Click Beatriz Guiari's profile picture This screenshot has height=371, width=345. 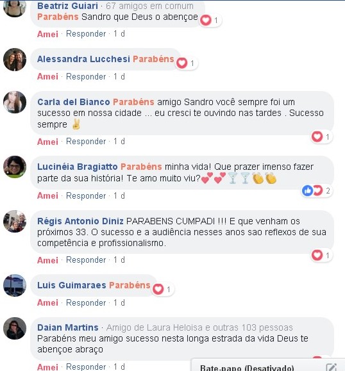(x=15, y=7)
